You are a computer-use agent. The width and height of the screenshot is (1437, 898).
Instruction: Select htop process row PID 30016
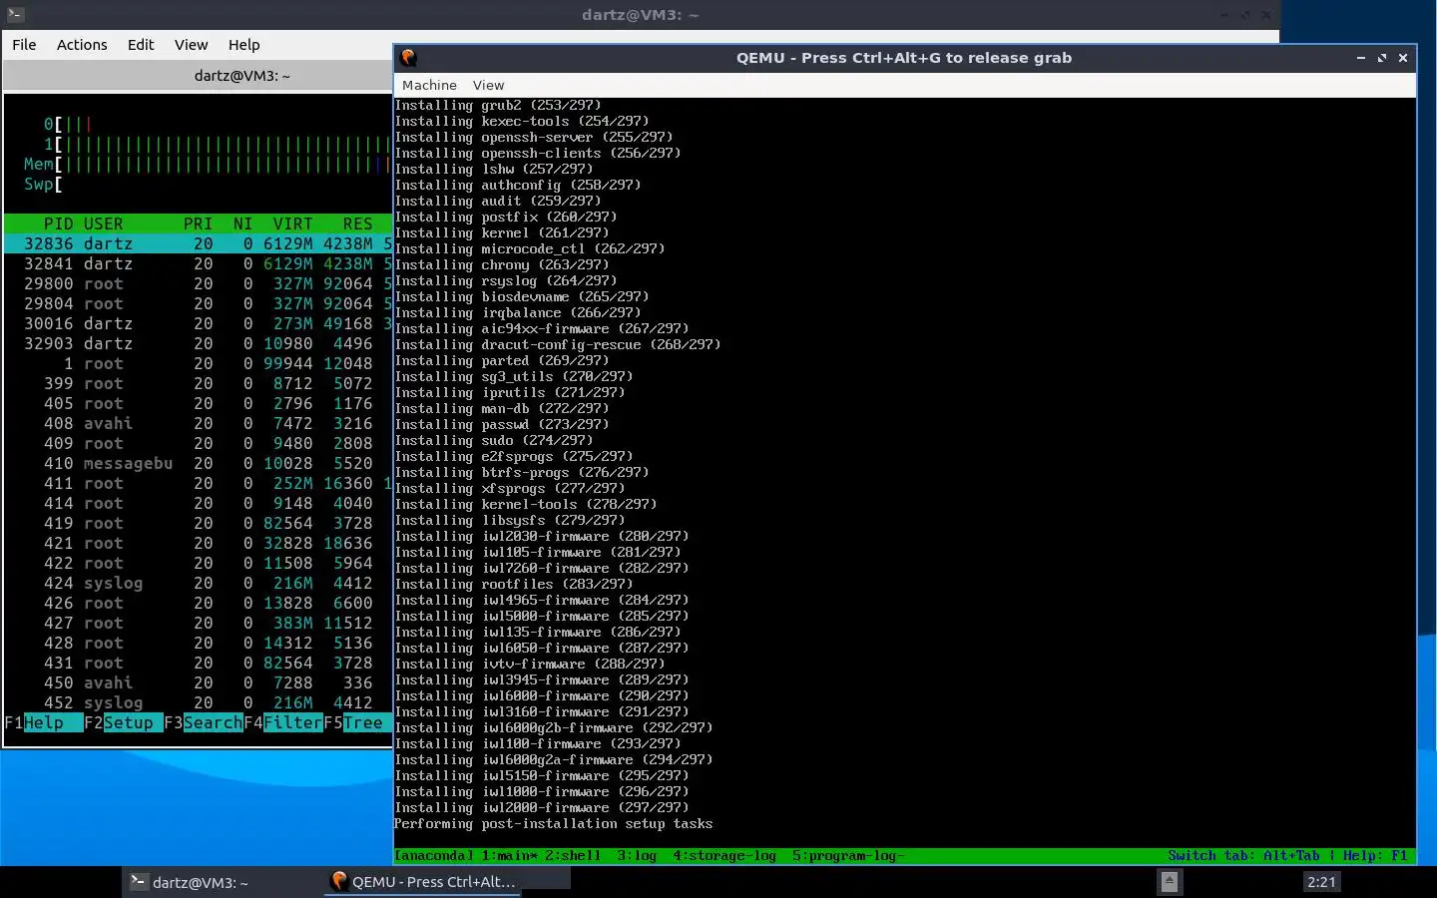[199, 323]
